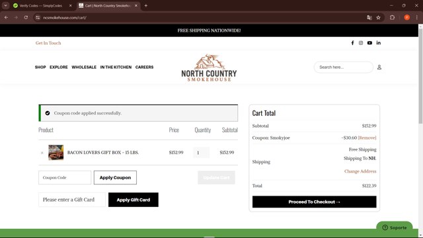Image resolution: width=423 pixels, height=238 pixels.
Task: Open the LinkedIn social icon
Action: pos(379,42)
